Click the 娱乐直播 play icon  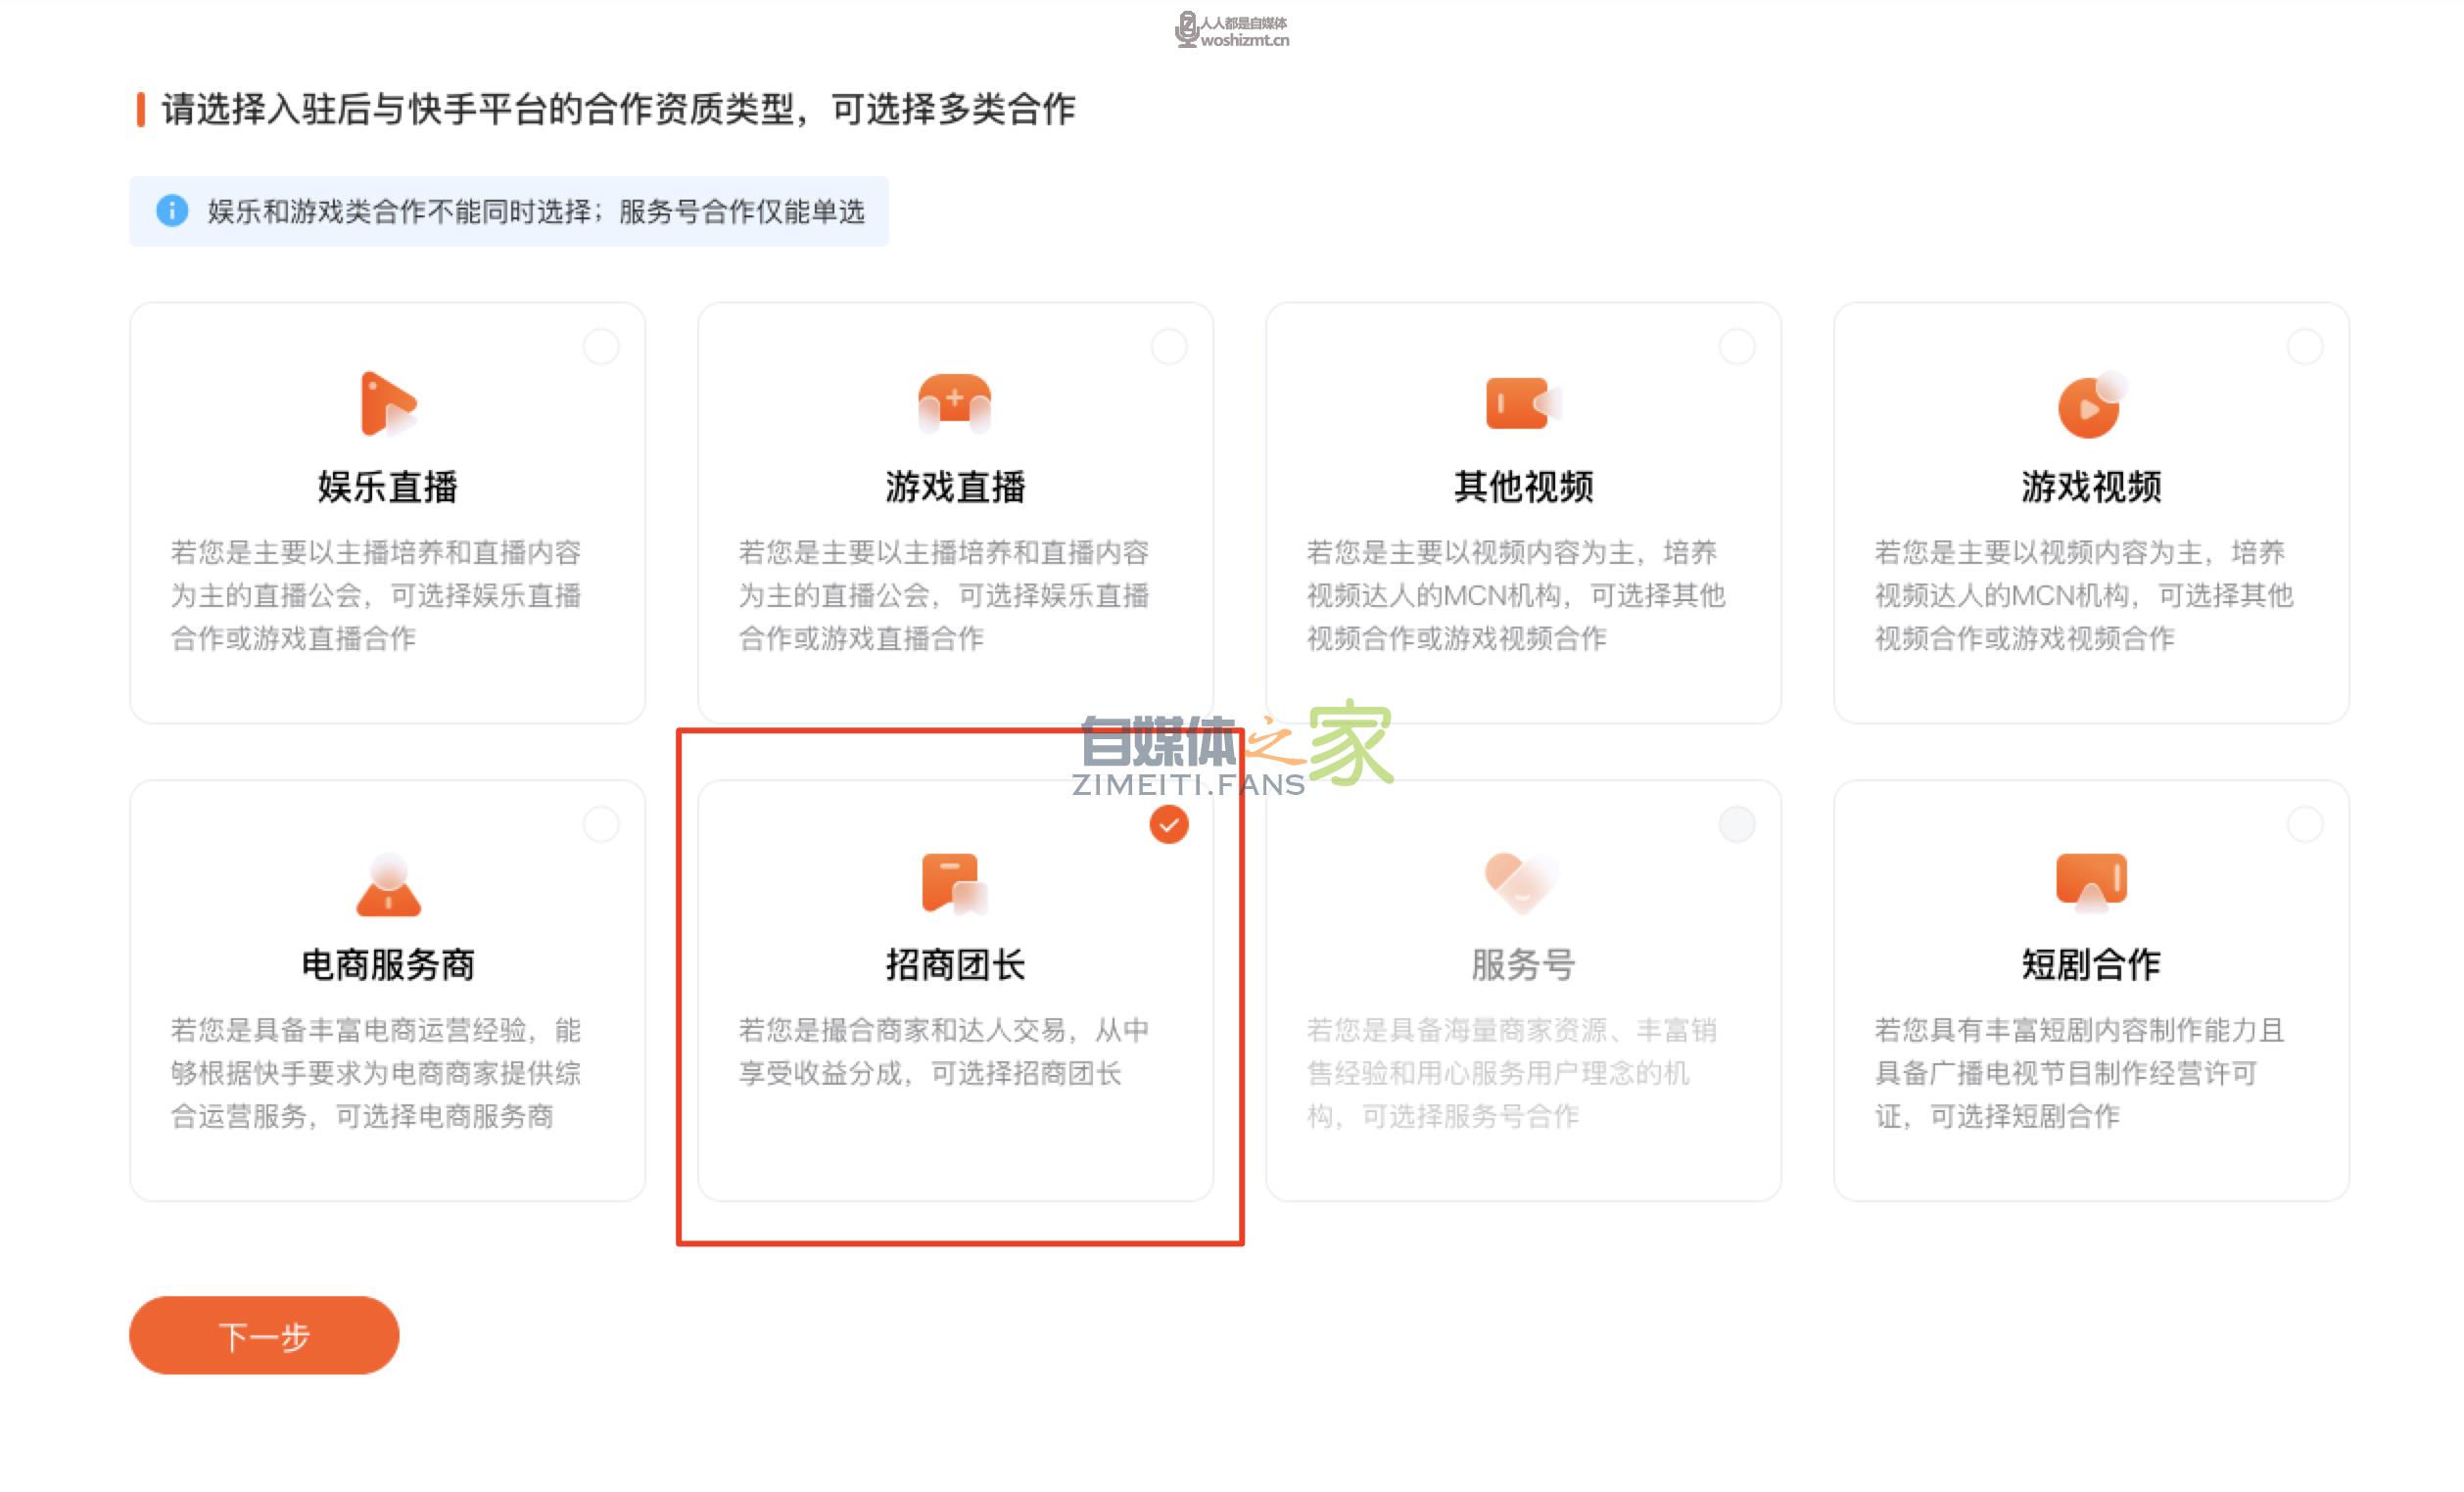(387, 403)
